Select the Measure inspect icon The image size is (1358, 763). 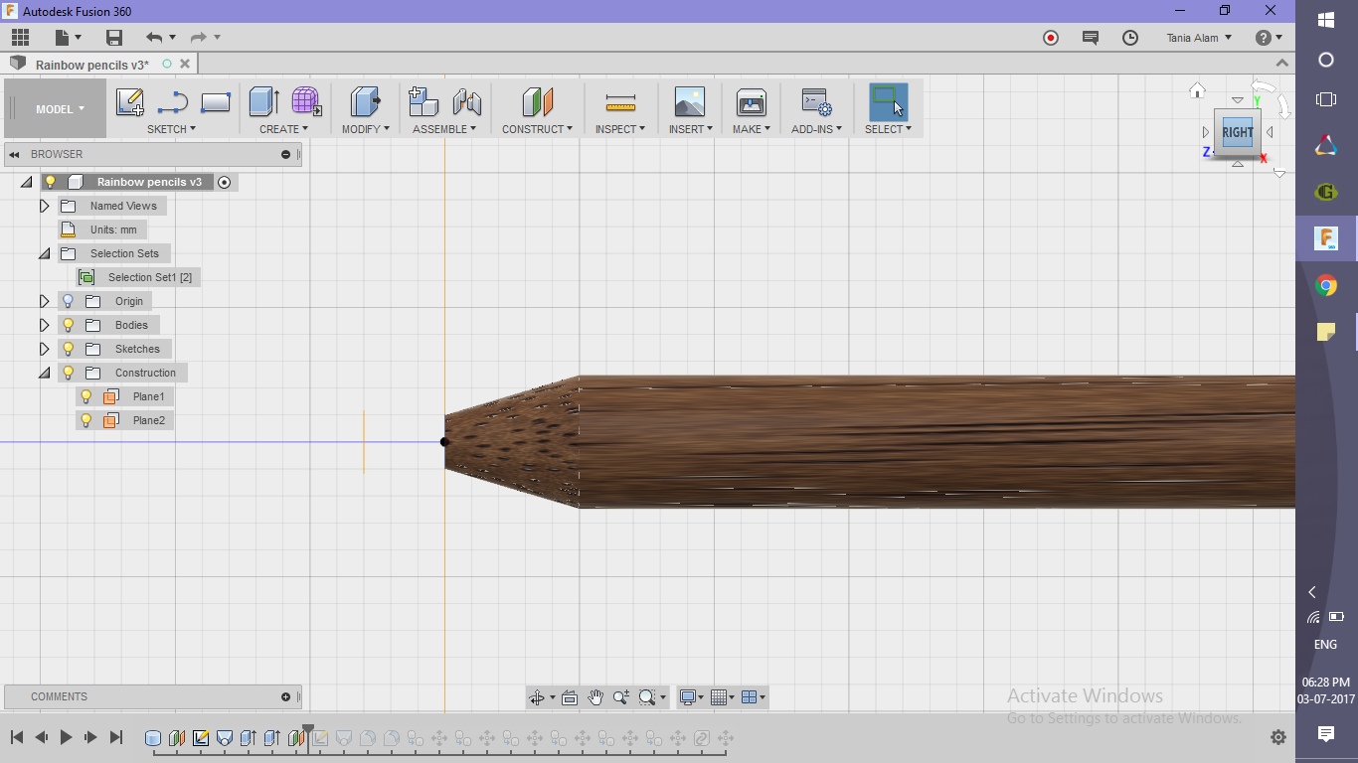click(620, 102)
